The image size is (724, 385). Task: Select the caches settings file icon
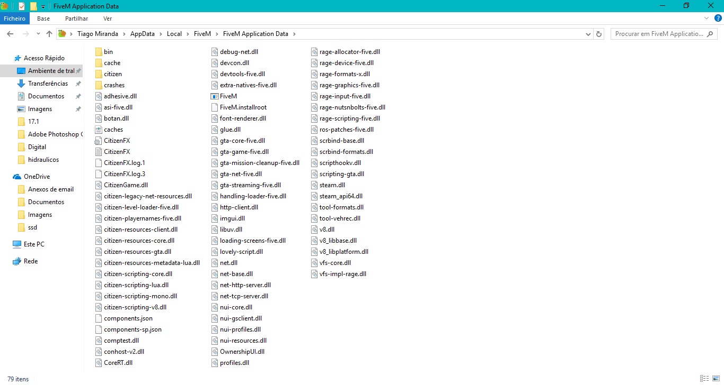tap(99, 130)
